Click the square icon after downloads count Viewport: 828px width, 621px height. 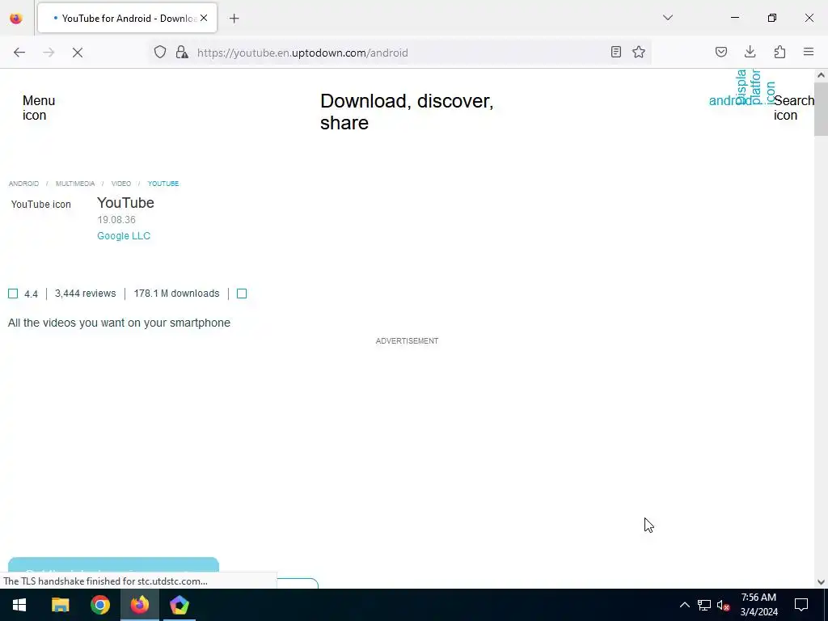[x=242, y=294]
